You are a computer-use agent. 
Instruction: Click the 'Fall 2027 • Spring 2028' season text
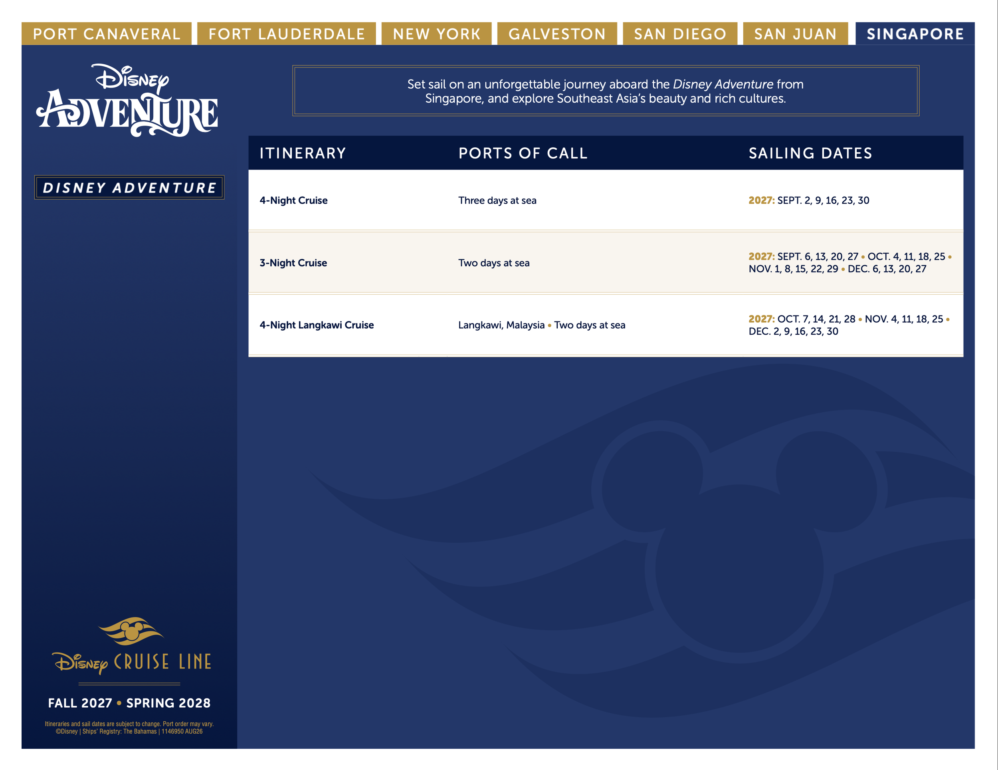pos(129,703)
